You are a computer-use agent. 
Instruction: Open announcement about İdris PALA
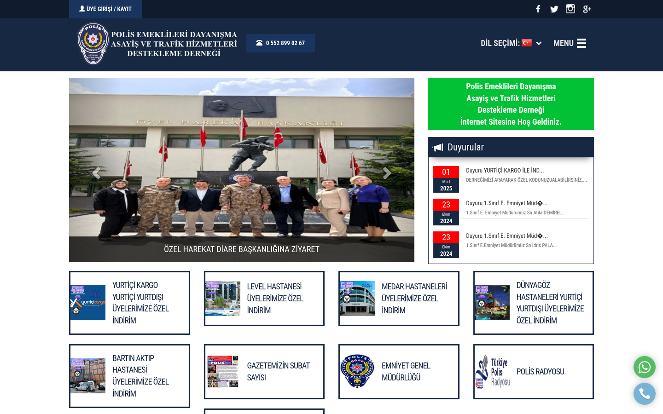click(511, 245)
